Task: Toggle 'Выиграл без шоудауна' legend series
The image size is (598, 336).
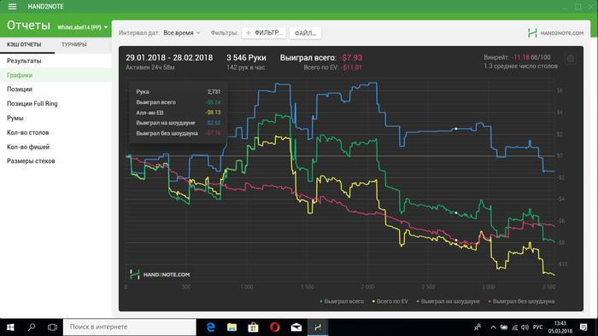Action: 521,301
